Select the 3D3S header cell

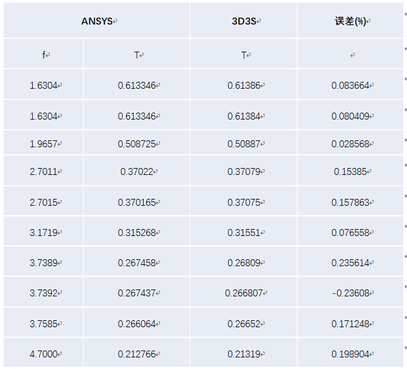(x=243, y=20)
